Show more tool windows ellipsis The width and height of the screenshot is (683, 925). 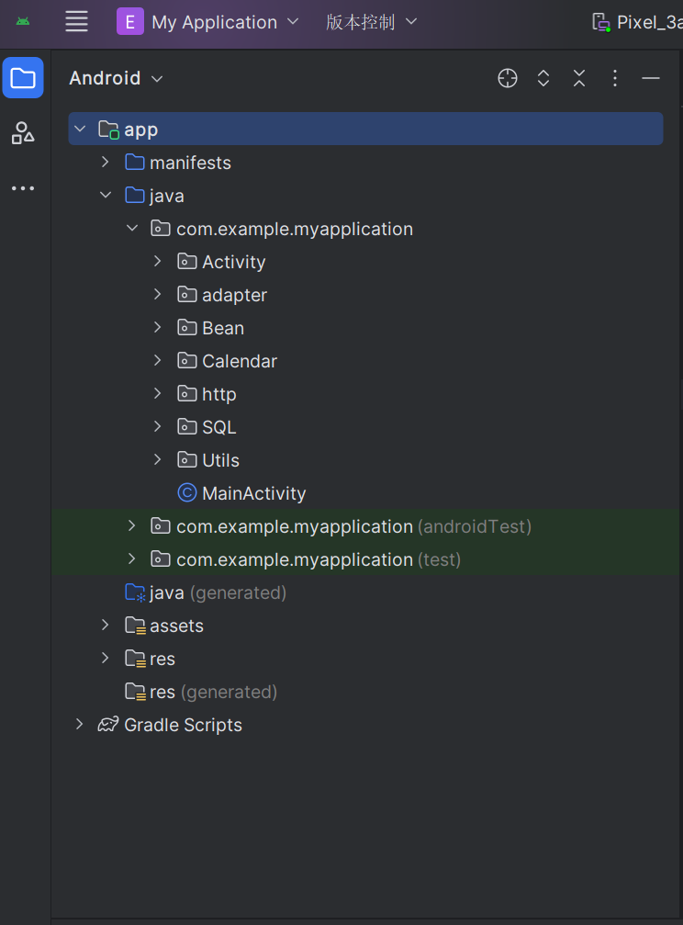pyautogui.click(x=23, y=188)
